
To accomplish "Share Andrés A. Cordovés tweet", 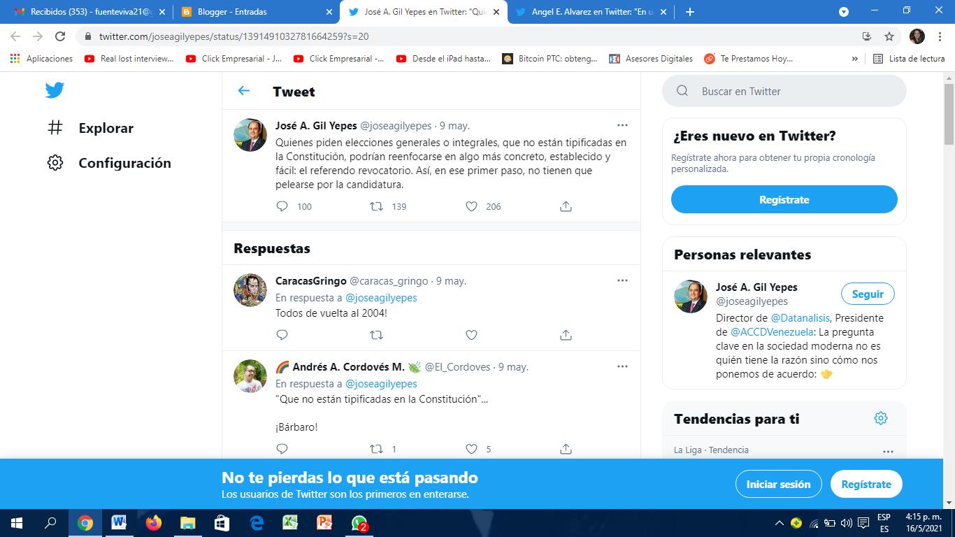I will 566,449.
